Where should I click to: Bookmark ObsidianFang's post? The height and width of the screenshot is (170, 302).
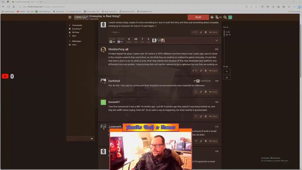[x=206, y=71]
